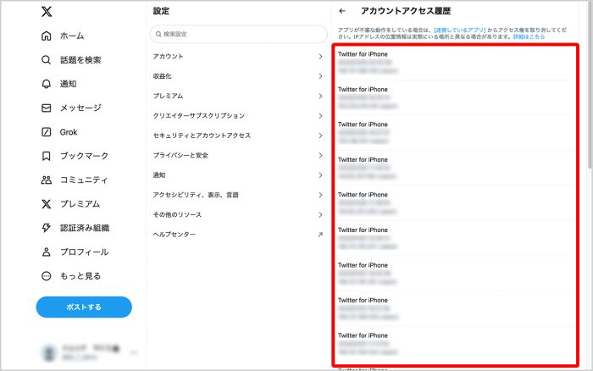
Task: Open messages envelope icon
Action: click(47, 108)
